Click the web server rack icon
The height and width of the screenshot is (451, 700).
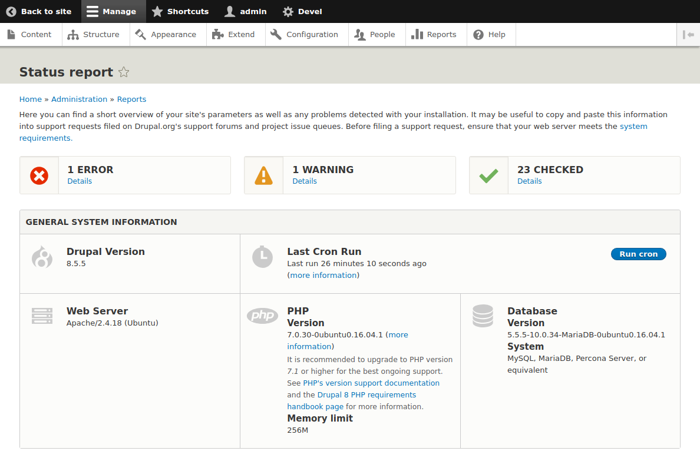[x=42, y=316]
